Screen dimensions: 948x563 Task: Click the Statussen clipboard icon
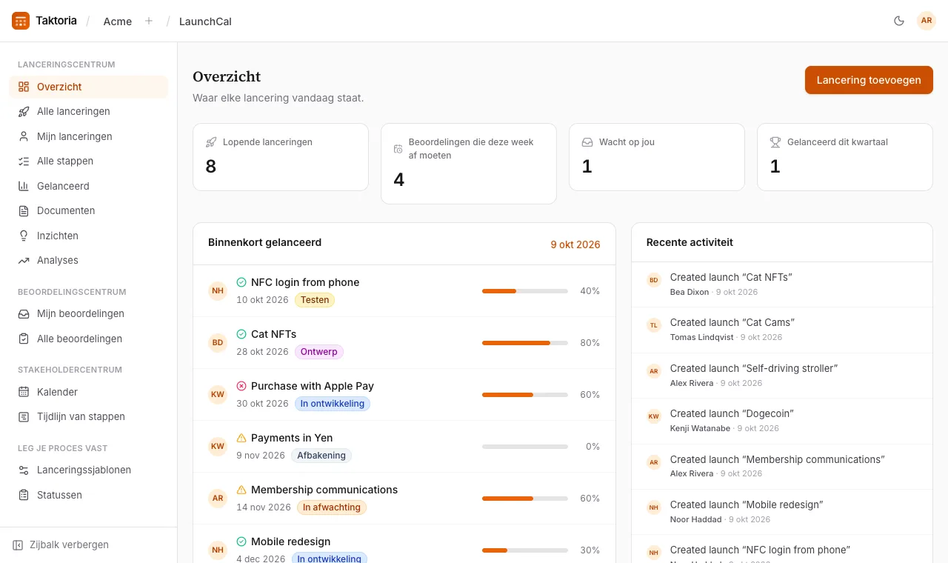[24, 495]
